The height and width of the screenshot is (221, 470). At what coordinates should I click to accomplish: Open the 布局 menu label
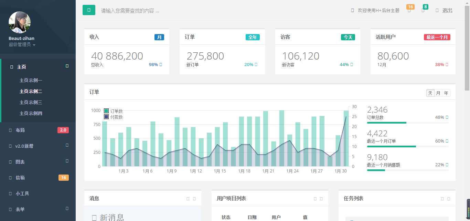20,130
